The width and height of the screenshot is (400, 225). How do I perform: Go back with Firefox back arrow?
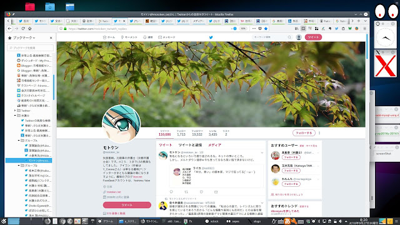[x=10, y=29]
